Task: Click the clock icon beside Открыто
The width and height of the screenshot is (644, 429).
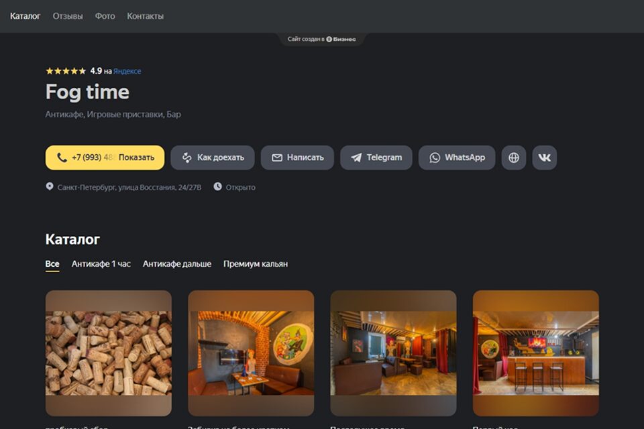Action: [217, 187]
